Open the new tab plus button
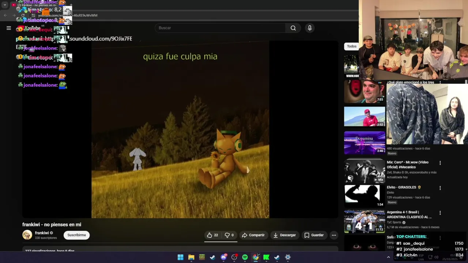468x263 pixels. pos(71,5)
